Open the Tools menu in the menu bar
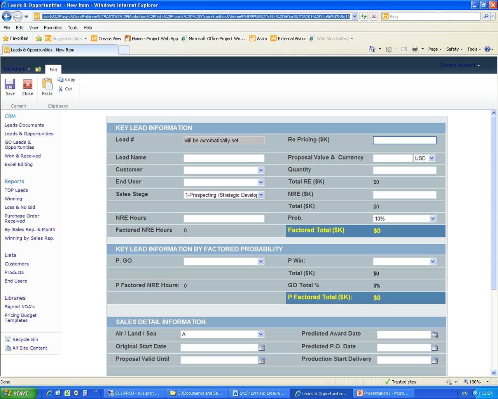This screenshot has height=399, width=498. tap(73, 28)
